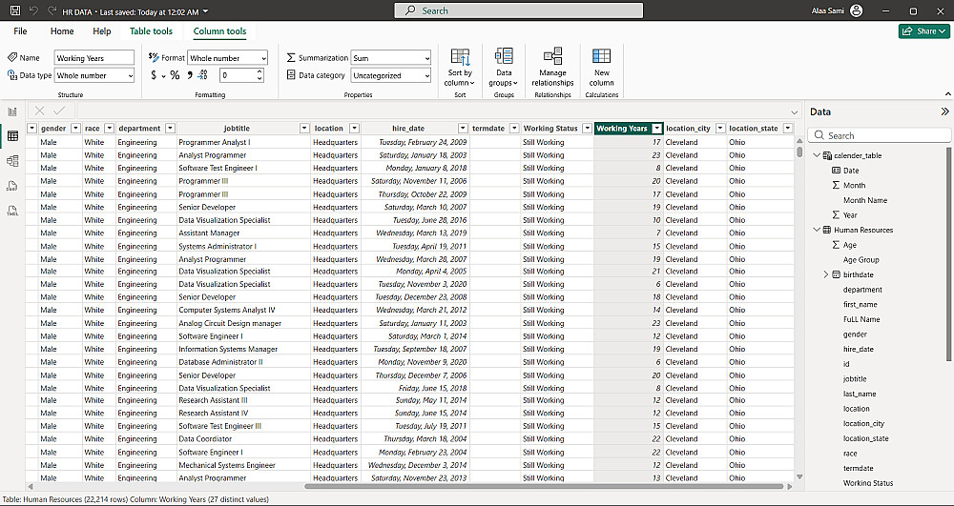Screen dimensions: 954x506
Task: Click the thousands separator comma icon
Action: pos(189,75)
